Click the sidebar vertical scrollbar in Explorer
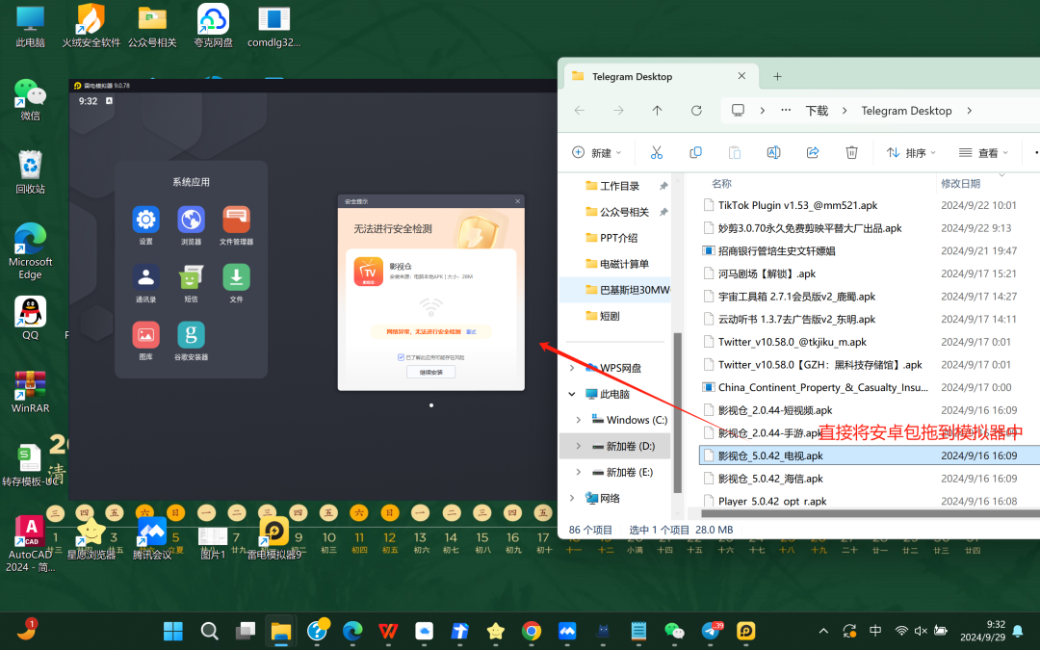Image resolution: width=1040 pixels, height=650 pixels. (677, 412)
